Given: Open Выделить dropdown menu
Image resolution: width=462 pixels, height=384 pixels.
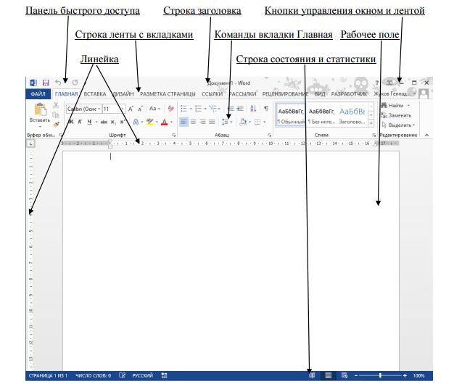Looking at the screenshot, I should [x=398, y=125].
